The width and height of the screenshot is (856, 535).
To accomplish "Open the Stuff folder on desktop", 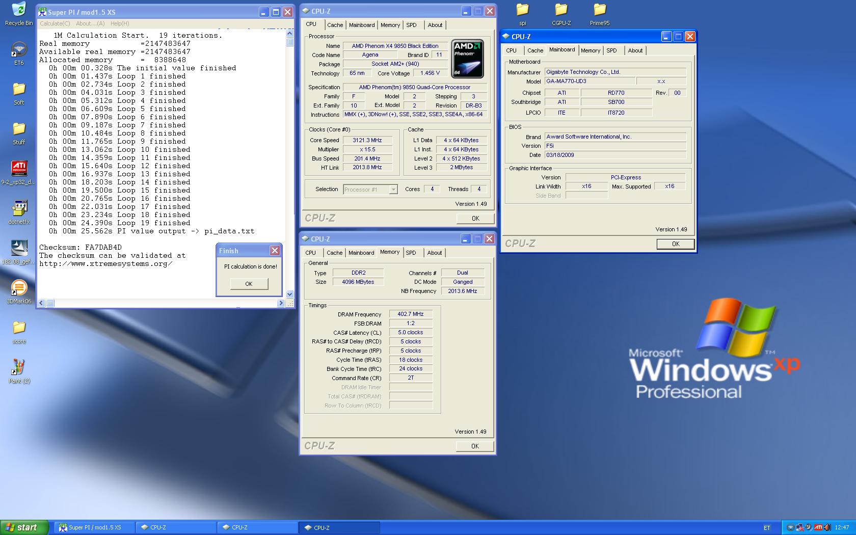I will tap(19, 133).
